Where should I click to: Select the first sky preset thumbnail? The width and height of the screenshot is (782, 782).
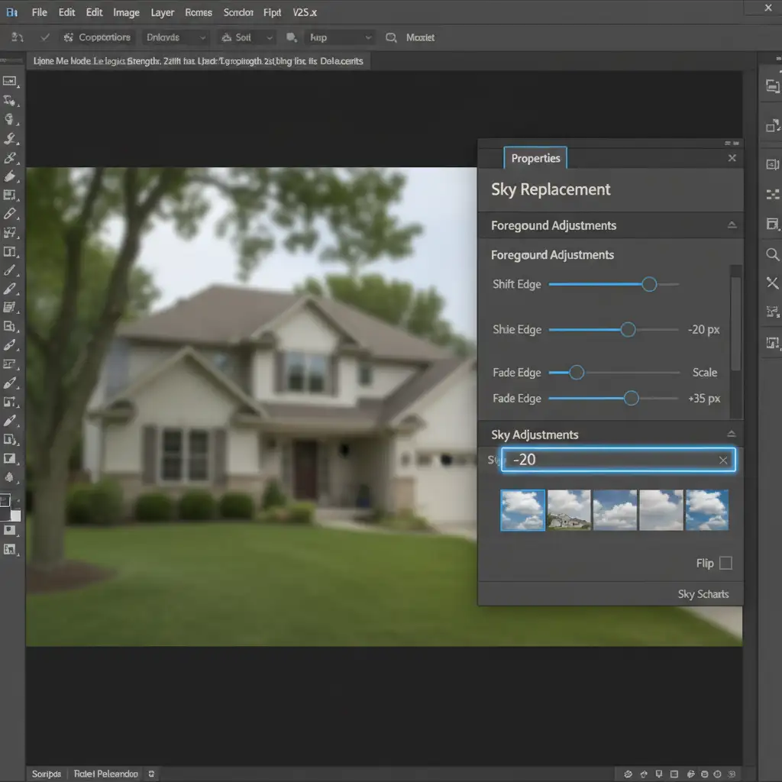[x=522, y=510]
